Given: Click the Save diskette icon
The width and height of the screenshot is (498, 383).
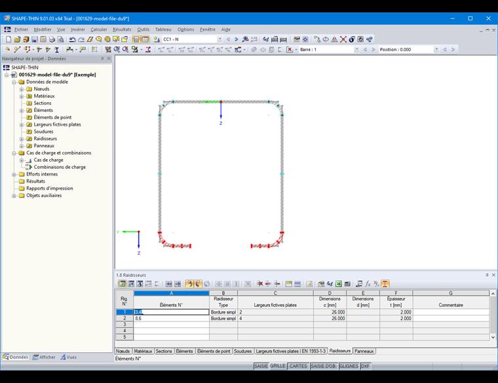Looking at the screenshot, I should click(35, 39).
